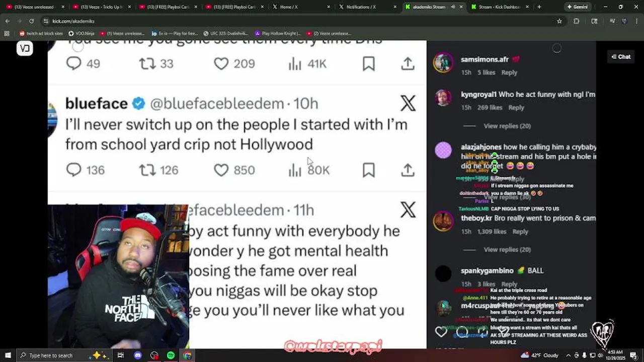Bookmark this page with the star icon

pos(559,21)
